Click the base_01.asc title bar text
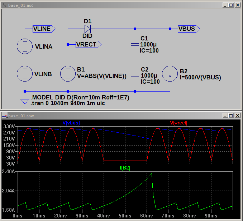This screenshot has width=243, height=221. [x=21, y=5]
